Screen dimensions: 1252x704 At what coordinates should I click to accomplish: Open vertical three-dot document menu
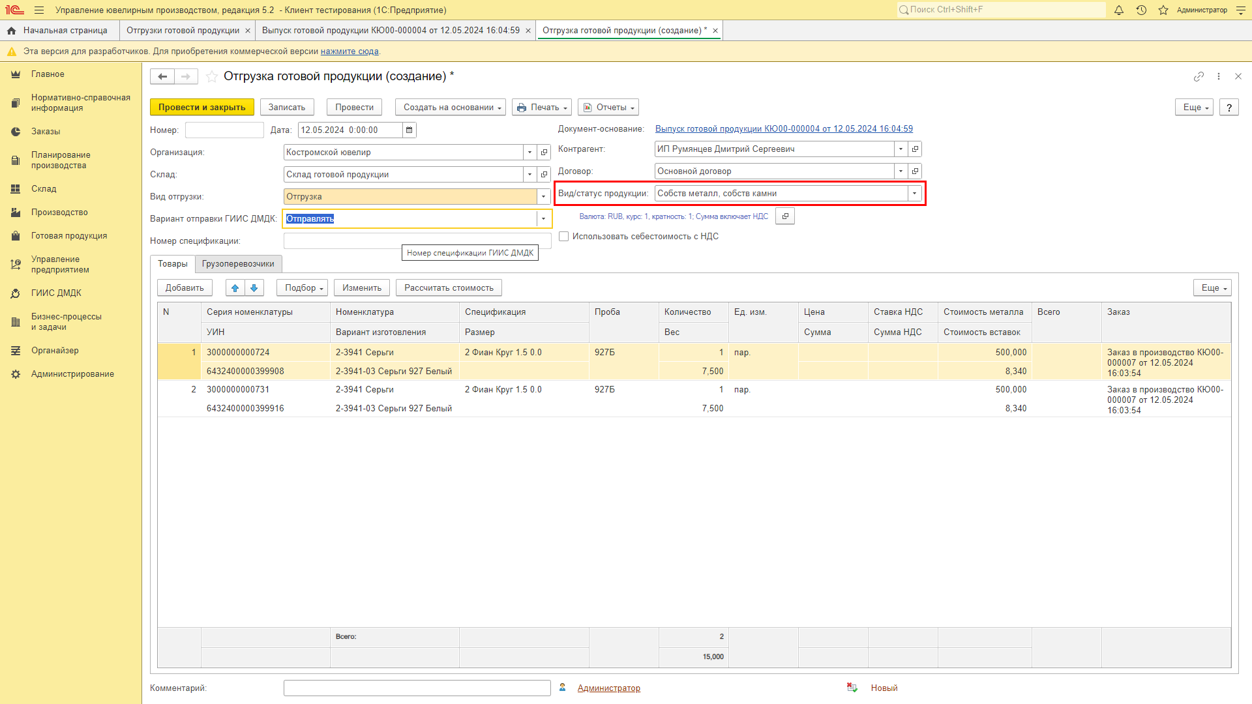[x=1219, y=76]
